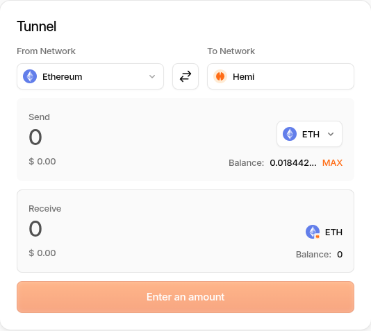Viewport: 371px width, 331px height.
Task: Click the ETH-on-Hemi icon in Receive
Action: tap(313, 232)
